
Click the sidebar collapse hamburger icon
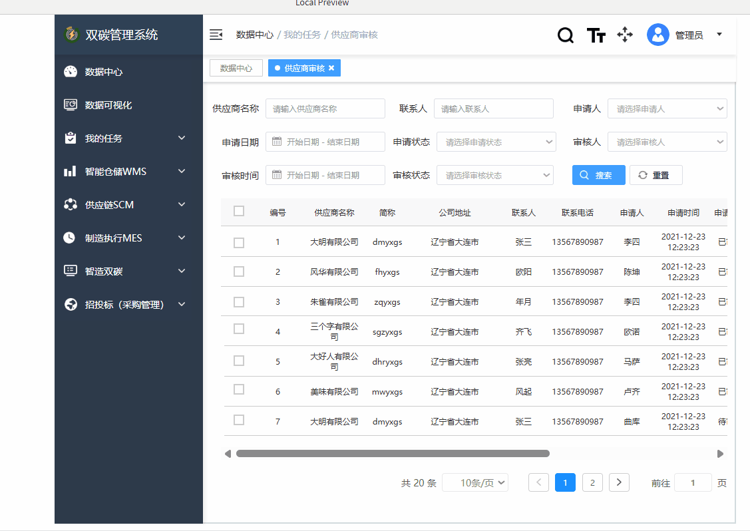tap(216, 34)
